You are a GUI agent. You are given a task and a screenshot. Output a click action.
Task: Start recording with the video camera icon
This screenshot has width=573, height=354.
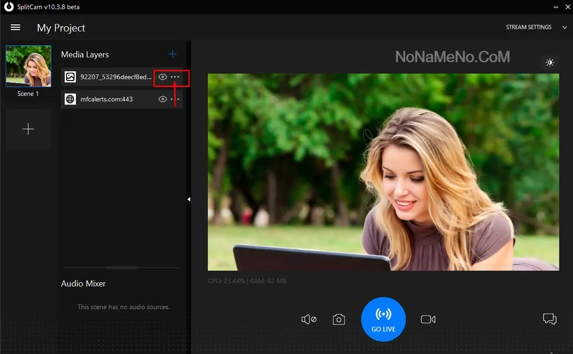428,320
